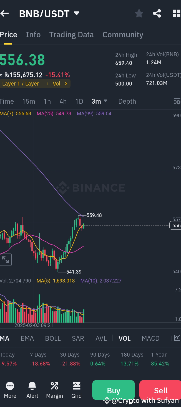
Task: Expand the chart to fullscreen mode
Action: point(6,260)
